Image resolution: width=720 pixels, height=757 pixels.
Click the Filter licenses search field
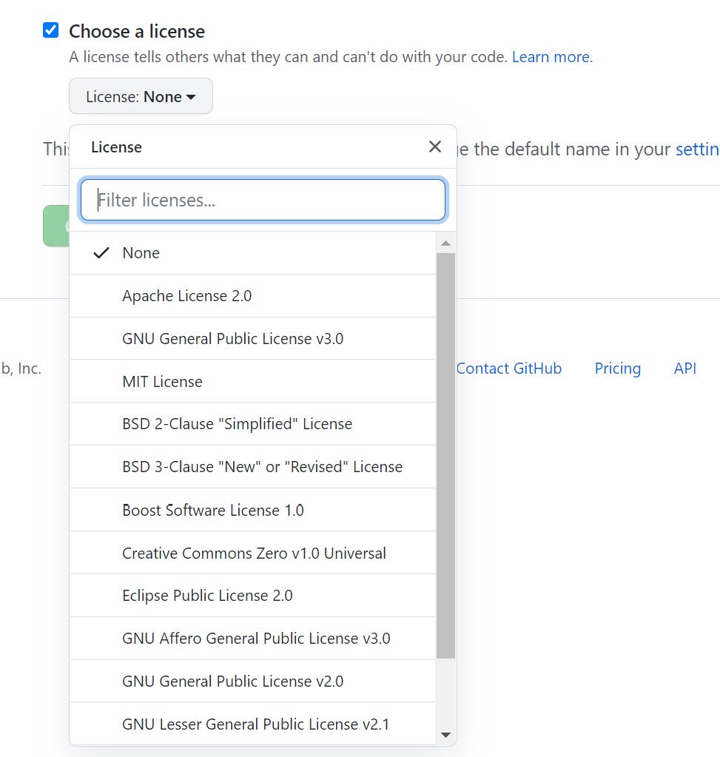click(263, 200)
